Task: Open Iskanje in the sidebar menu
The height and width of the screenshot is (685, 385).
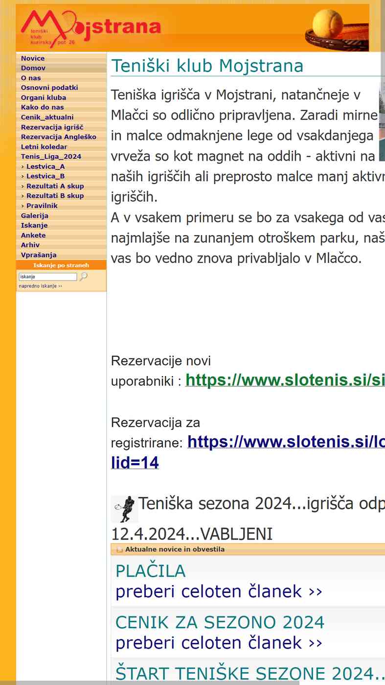Action: [x=61, y=225]
